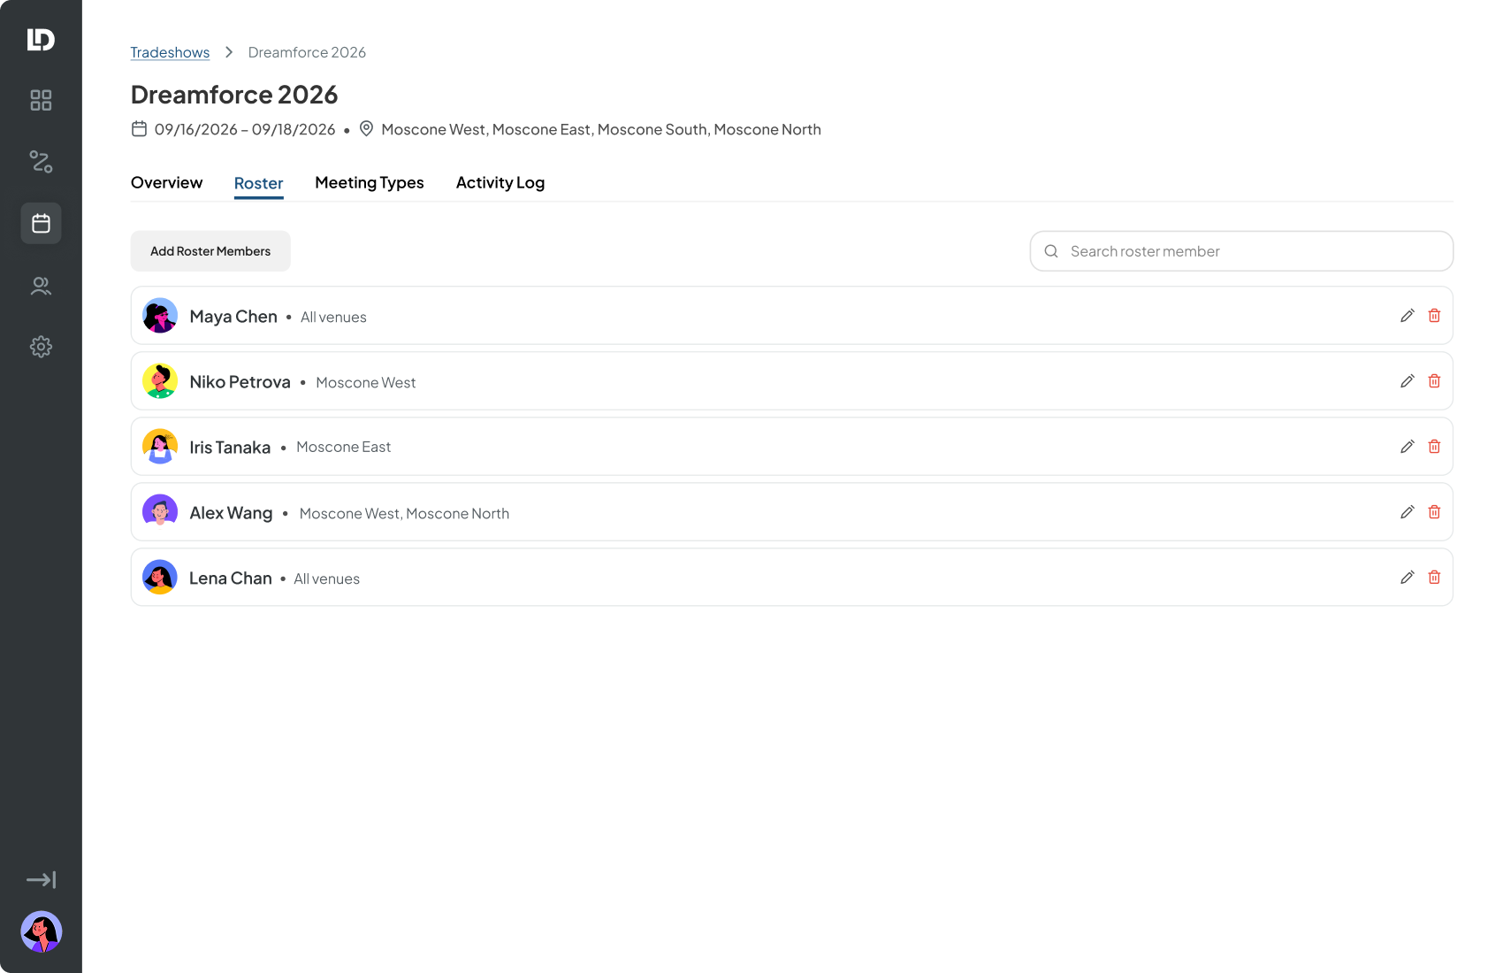The image size is (1503, 973).
Task: Open the settings gear in sidebar
Action: [x=41, y=347]
